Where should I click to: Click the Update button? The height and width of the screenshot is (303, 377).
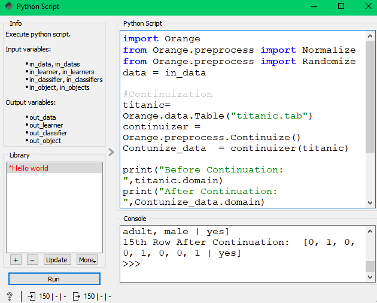point(57,260)
